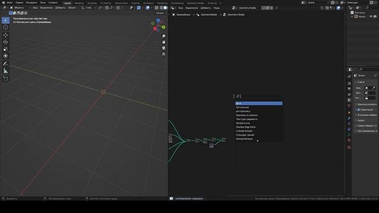The height and width of the screenshot is (213, 379).
Task: Select the Measure ruler tool
Action: click(5, 71)
